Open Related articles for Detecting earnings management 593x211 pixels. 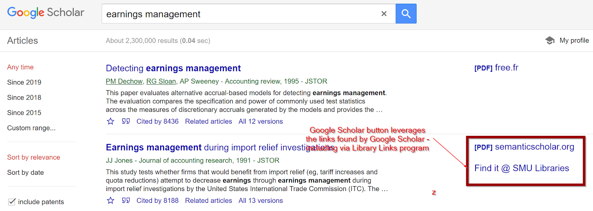pos(209,121)
